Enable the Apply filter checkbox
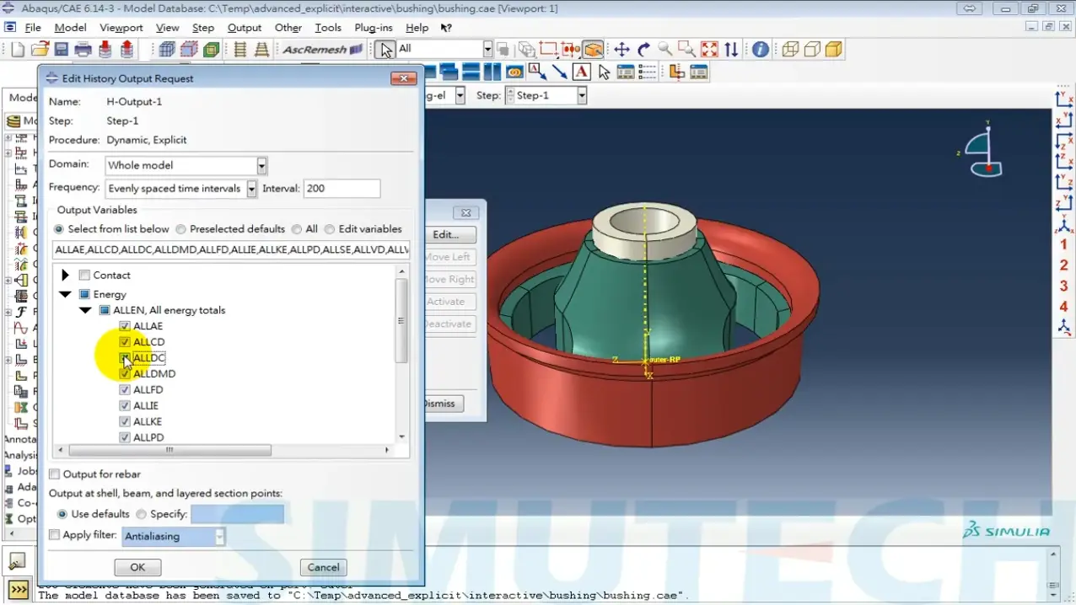 pos(55,535)
